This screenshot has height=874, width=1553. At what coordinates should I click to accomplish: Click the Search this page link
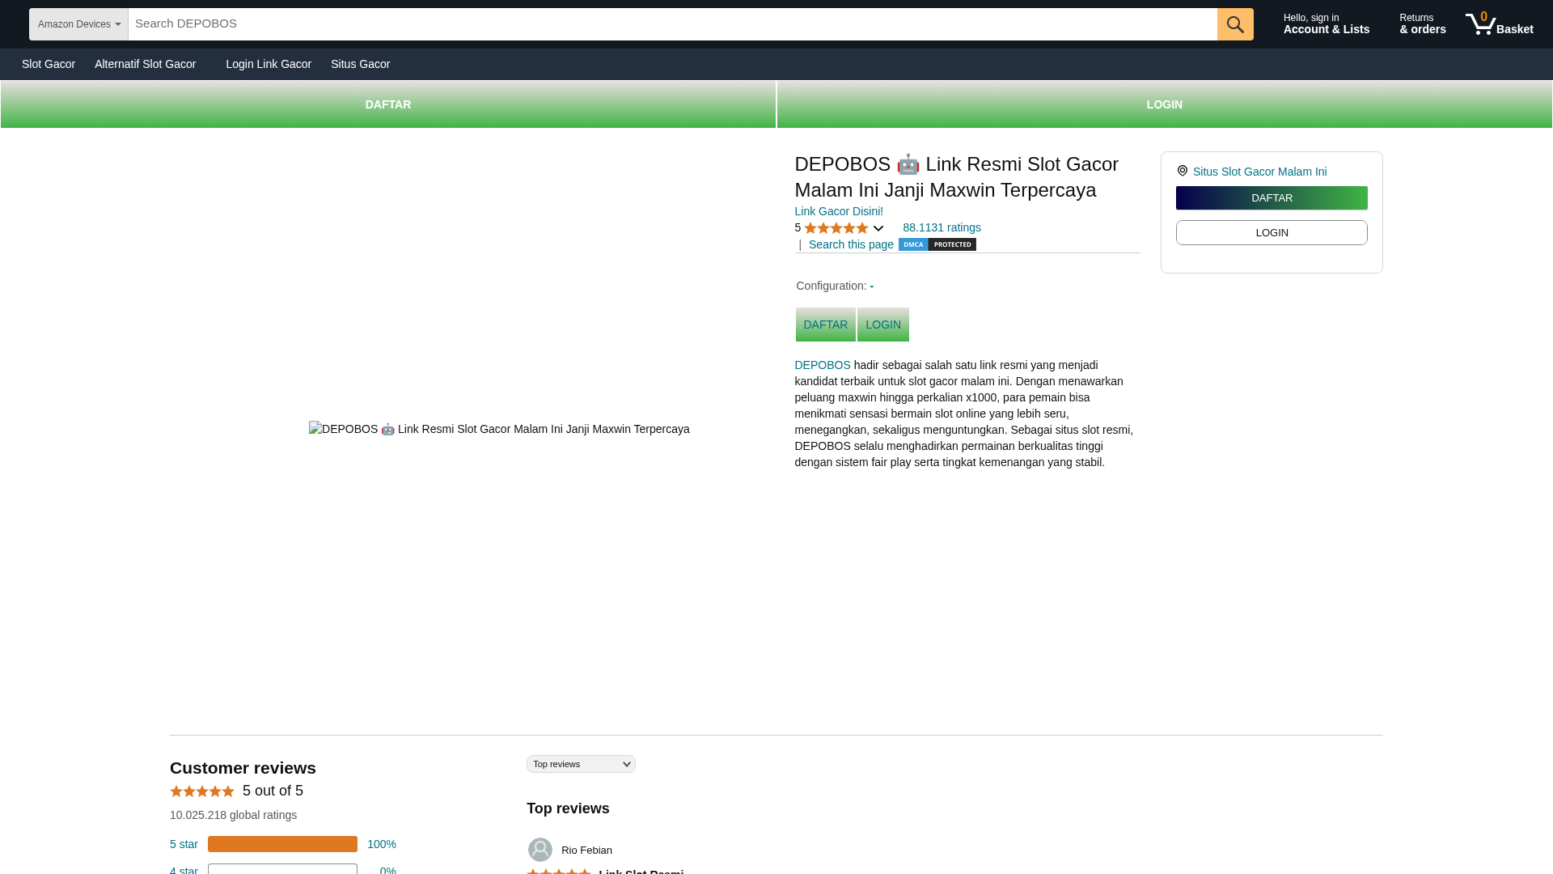click(851, 244)
